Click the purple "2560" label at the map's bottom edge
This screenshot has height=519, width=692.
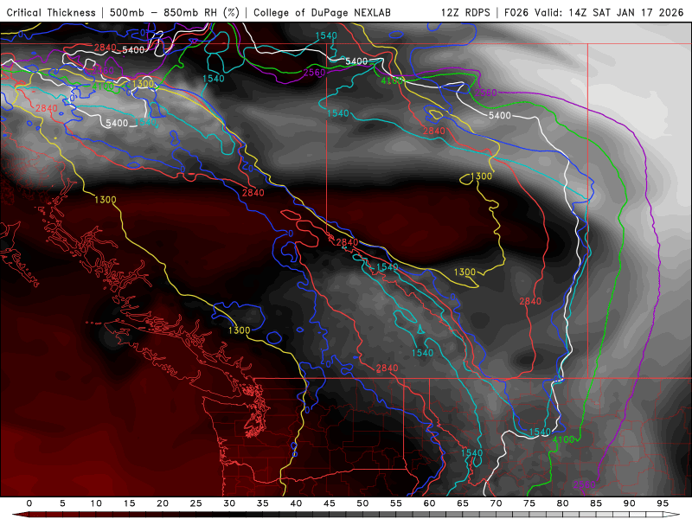(584, 484)
